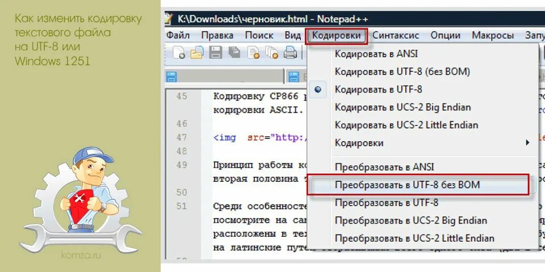
Task: Click the Close All documents toolbar icon
Action: (x=271, y=53)
